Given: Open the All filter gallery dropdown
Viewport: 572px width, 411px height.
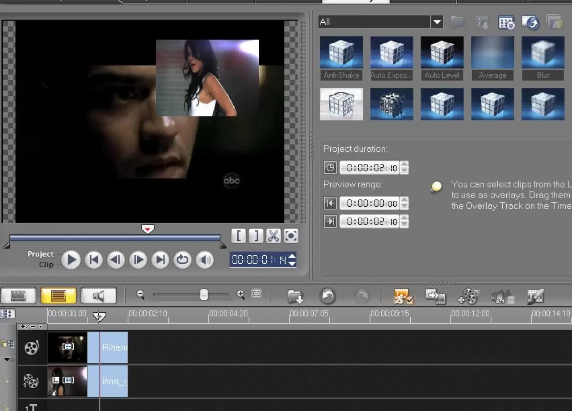Looking at the screenshot, I should (x=437, y=22).
